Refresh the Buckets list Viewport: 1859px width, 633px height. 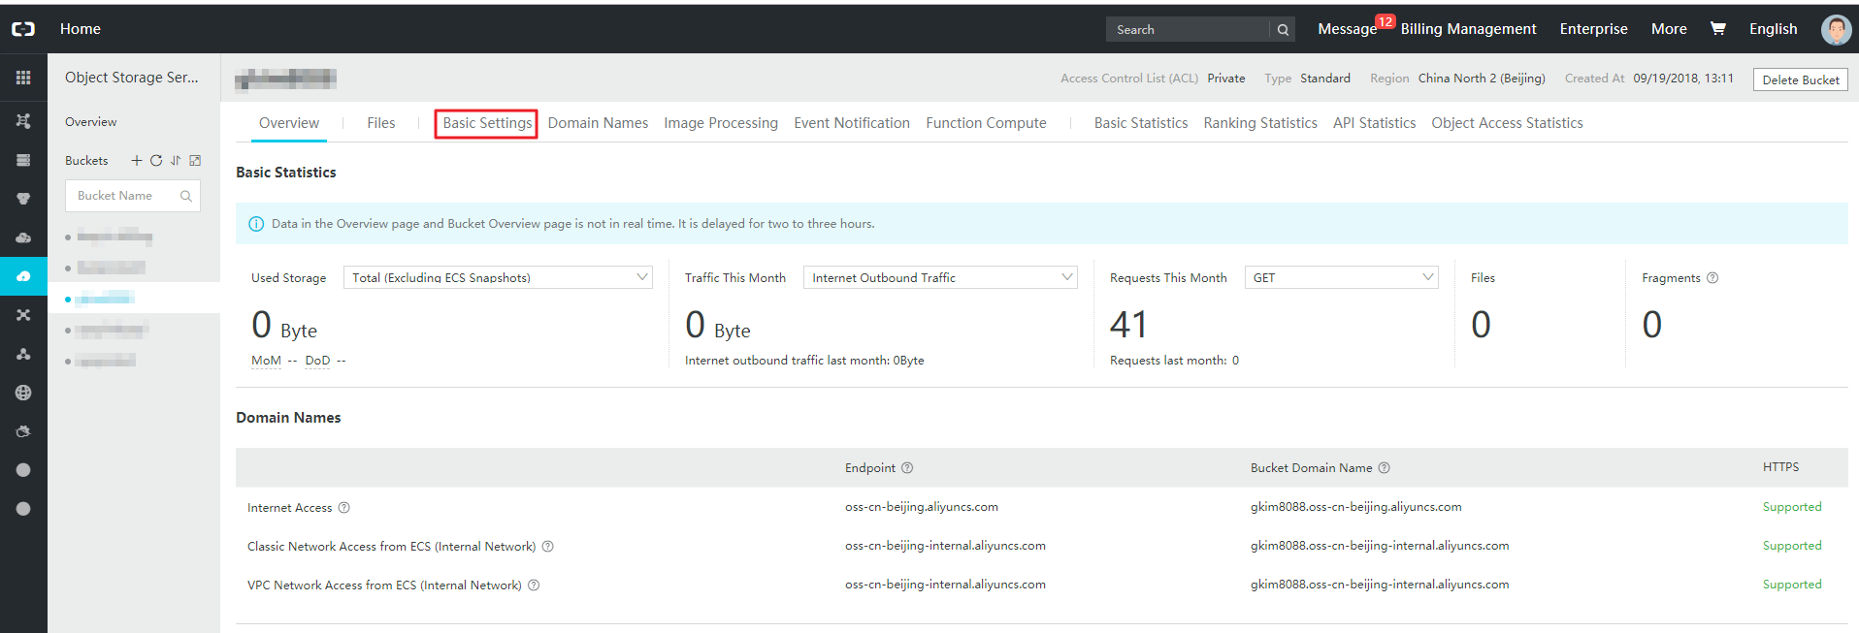tap(156, 161)
